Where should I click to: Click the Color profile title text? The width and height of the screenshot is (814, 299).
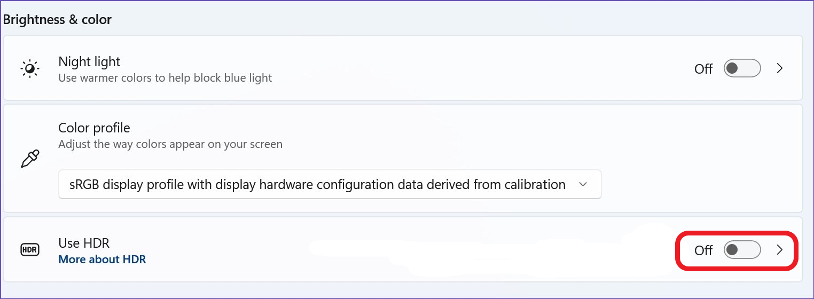click(x=94, y=128)
